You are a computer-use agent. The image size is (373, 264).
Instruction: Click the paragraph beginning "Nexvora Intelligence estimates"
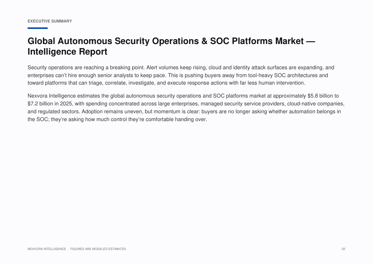186,107
